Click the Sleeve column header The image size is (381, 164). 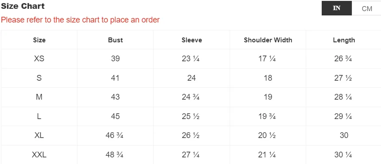point(192,40)
